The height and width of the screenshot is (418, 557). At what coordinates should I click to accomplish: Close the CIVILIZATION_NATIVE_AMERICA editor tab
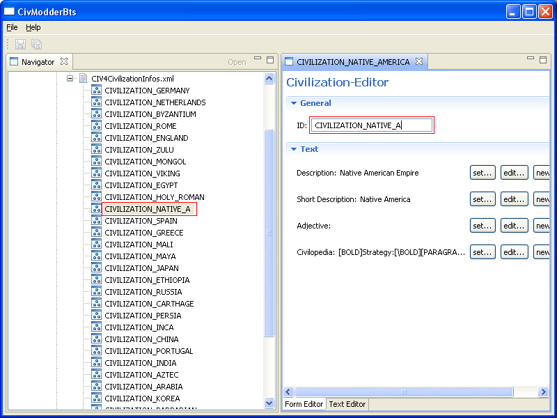point(419,61)
